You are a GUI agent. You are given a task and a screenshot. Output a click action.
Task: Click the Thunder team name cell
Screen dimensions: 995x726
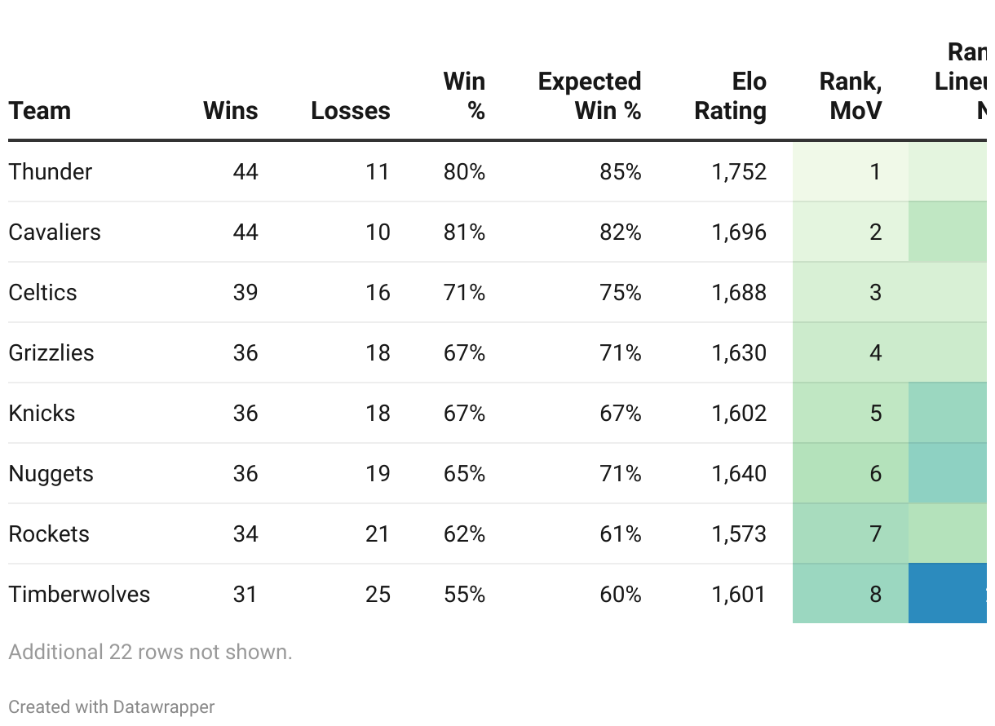51,172
